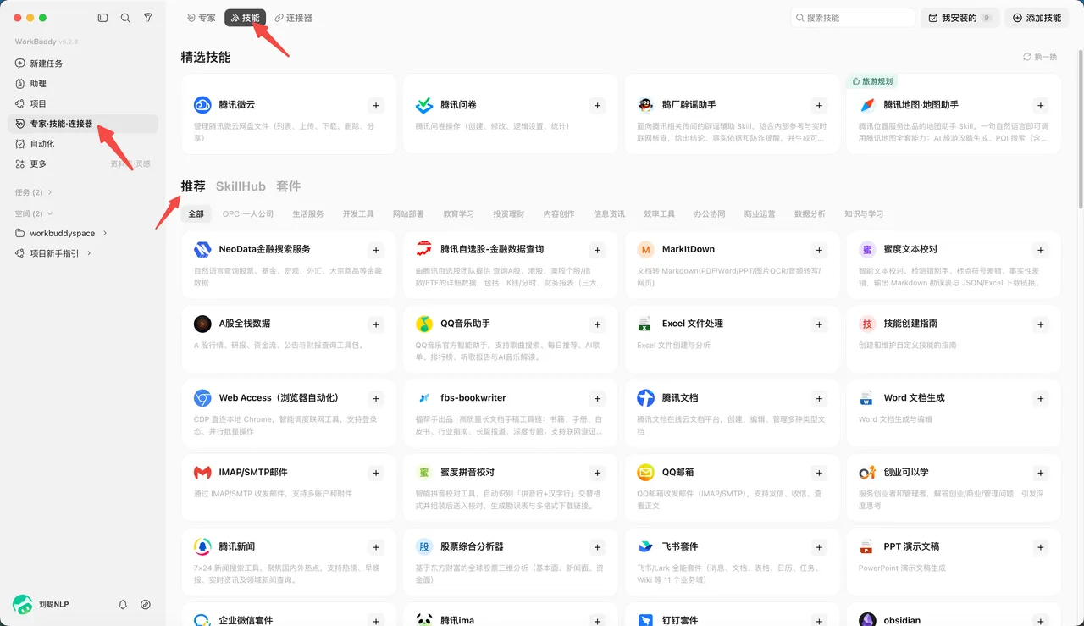
Task: Open notifications bell icon
Action: click(123, 605)
